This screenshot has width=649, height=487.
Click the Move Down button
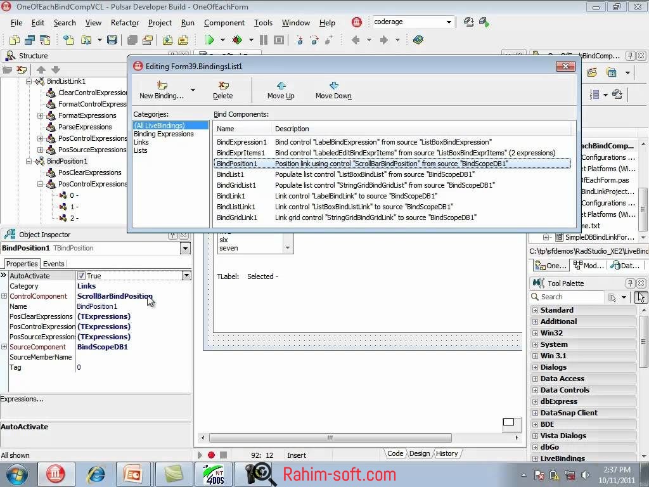(x=333, y=90)
